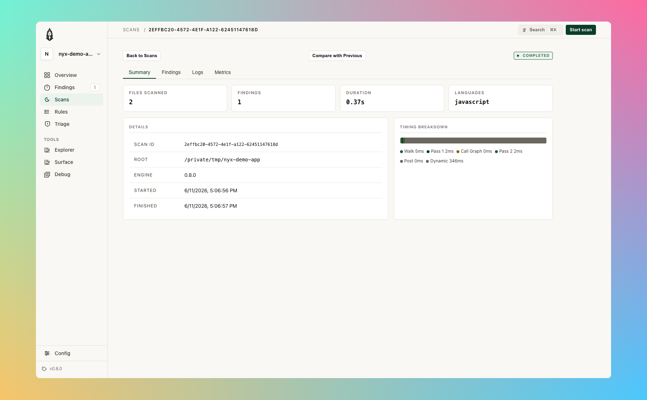Screen dimensions: 647x400
Task: Click the timing breakdown bar
Action: (x=473, y=141)
